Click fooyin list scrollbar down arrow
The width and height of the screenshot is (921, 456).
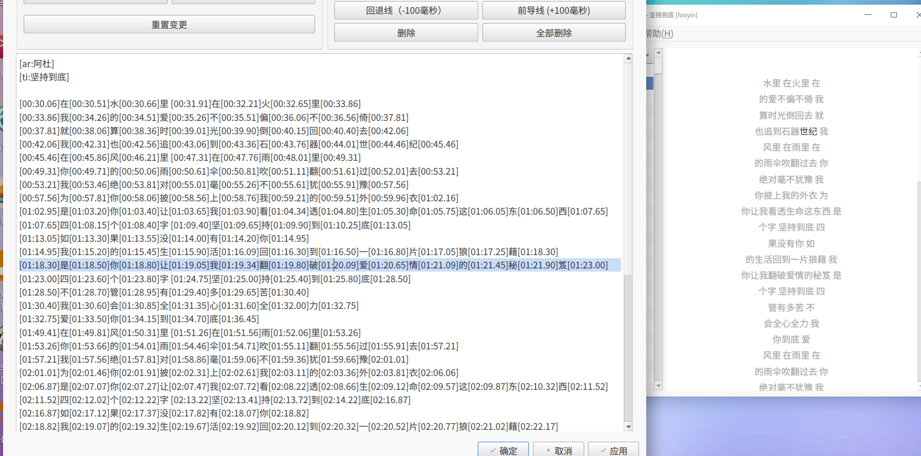point(659,385)
